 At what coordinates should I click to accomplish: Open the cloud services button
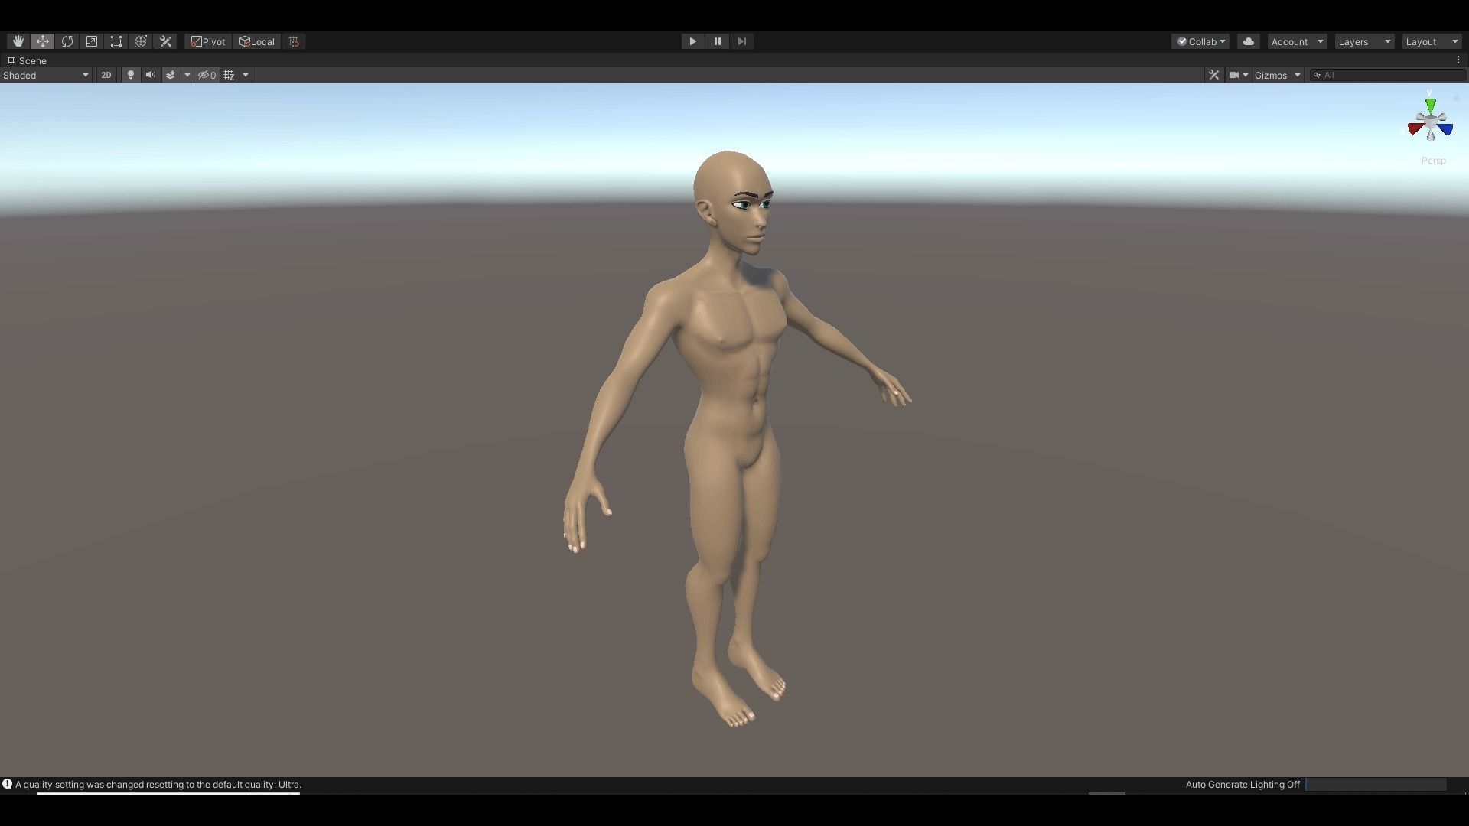1249,41
